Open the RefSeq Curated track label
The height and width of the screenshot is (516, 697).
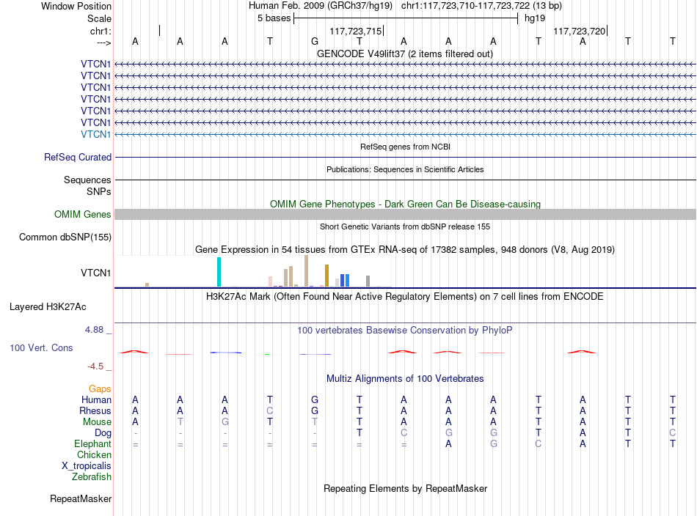click(78, 157)
